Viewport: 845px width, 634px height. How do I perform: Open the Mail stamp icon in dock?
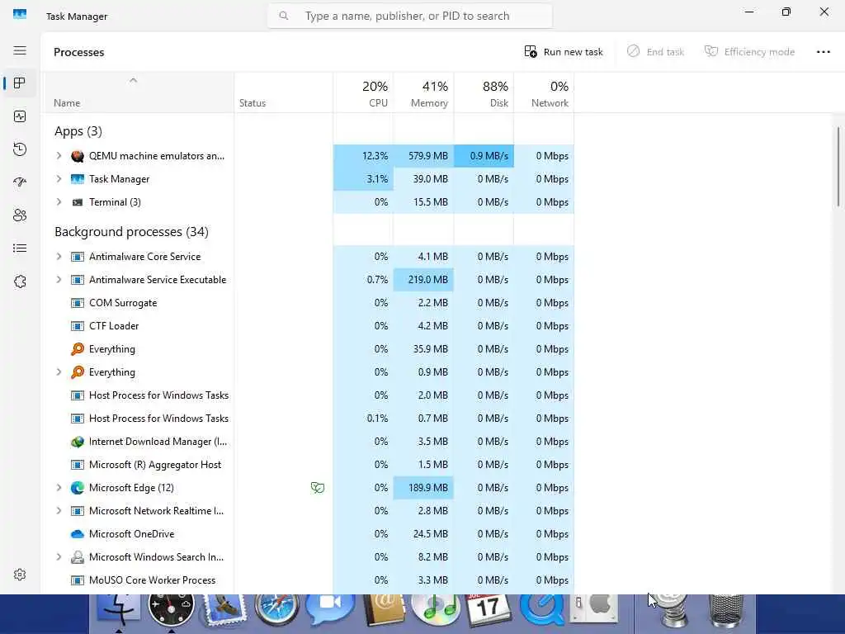click(224, 612)
